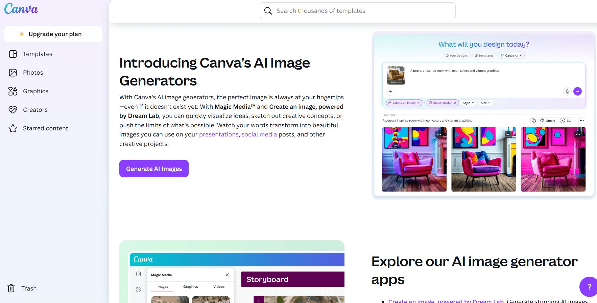
Task: Click the What will you design today? heading
Action: point(484,44)
